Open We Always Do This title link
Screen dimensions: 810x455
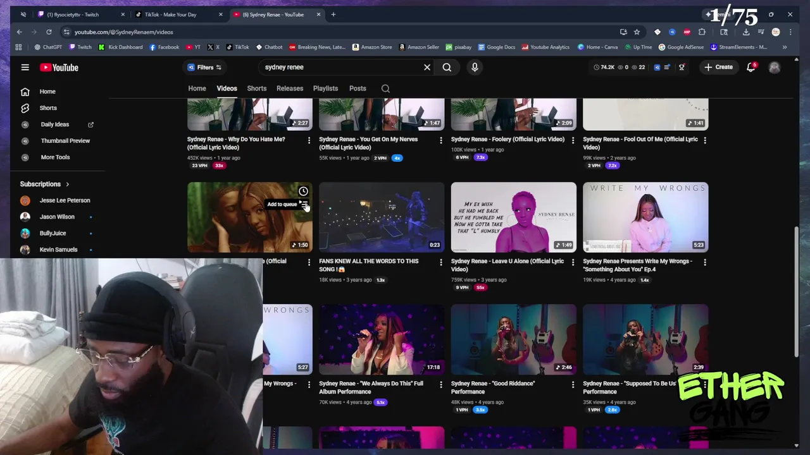coord(371,387)
